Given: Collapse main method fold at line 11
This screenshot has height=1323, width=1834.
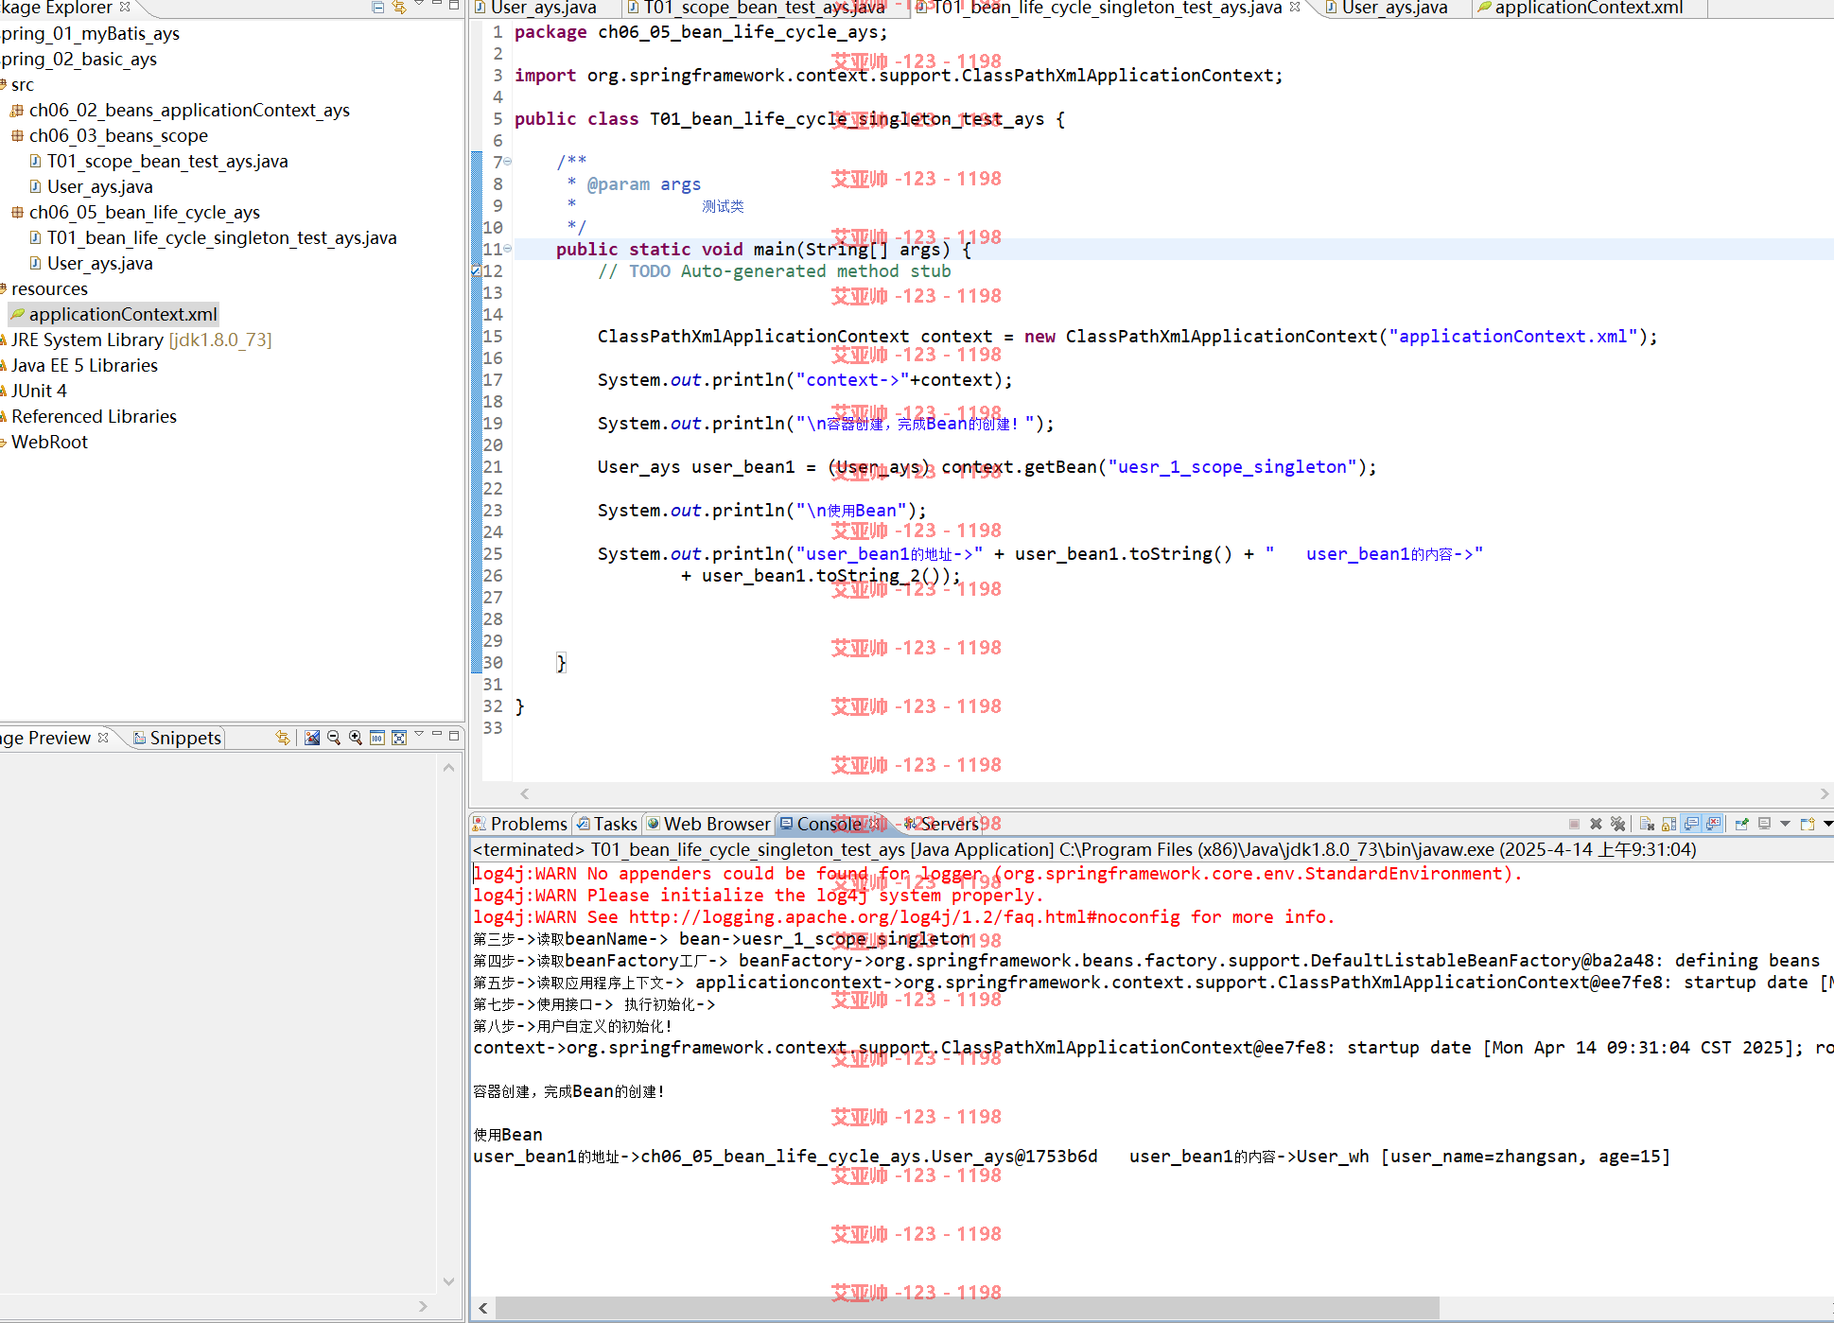Looking at the screenshot, I should pyautogui.click(x=508, y=249).
